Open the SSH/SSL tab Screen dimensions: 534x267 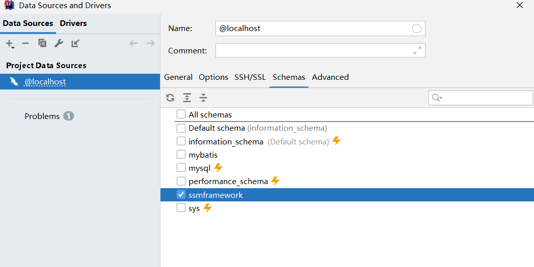point(250,77)
